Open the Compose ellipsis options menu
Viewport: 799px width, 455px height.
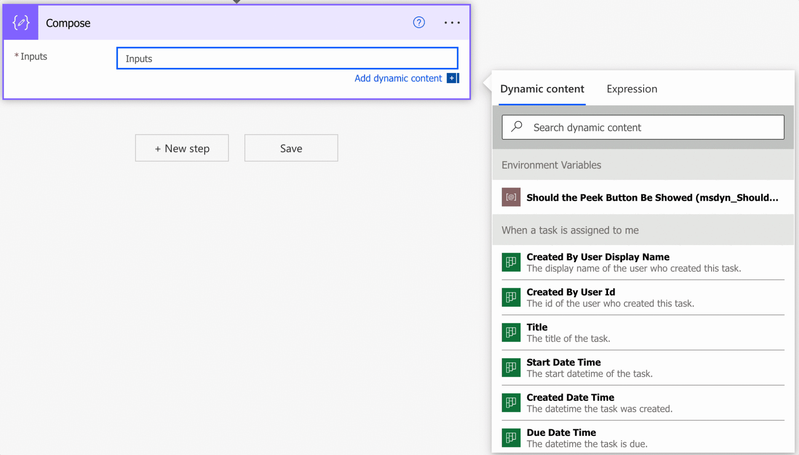(x=452, y=23)
